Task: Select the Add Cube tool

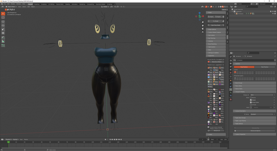Action: pos(3,45)
